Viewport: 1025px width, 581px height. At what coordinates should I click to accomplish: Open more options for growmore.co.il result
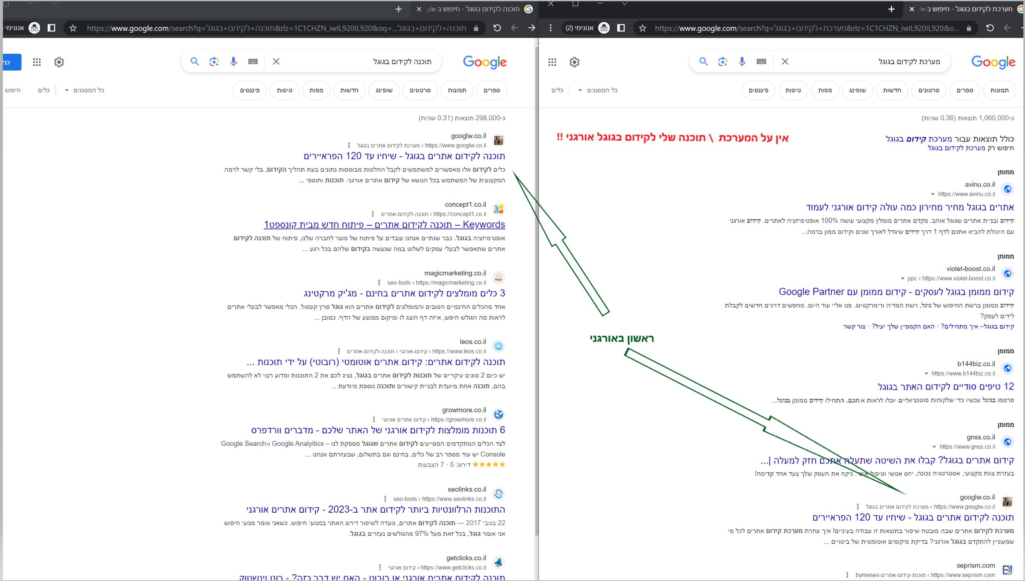374,419
